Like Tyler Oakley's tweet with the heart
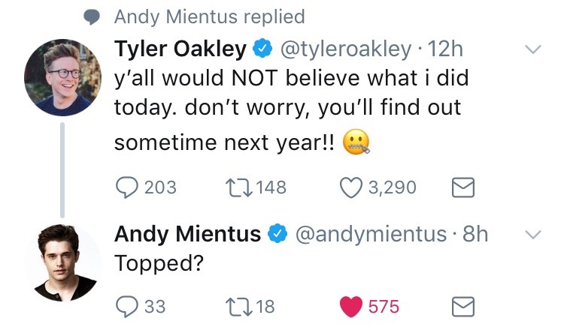This screenshot has width=564, height=330. click(x=351, y=187)
